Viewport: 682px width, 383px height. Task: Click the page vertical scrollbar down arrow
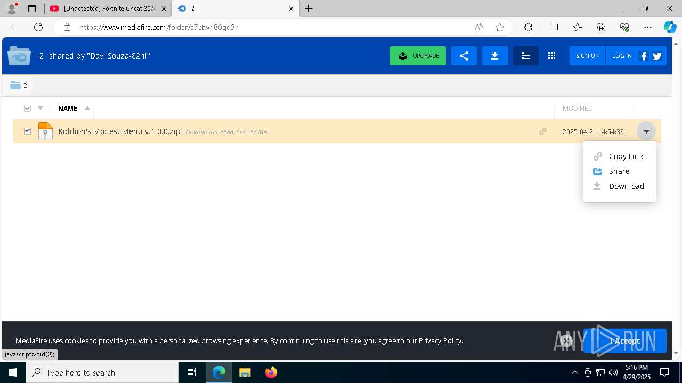(x=676, y=353)
